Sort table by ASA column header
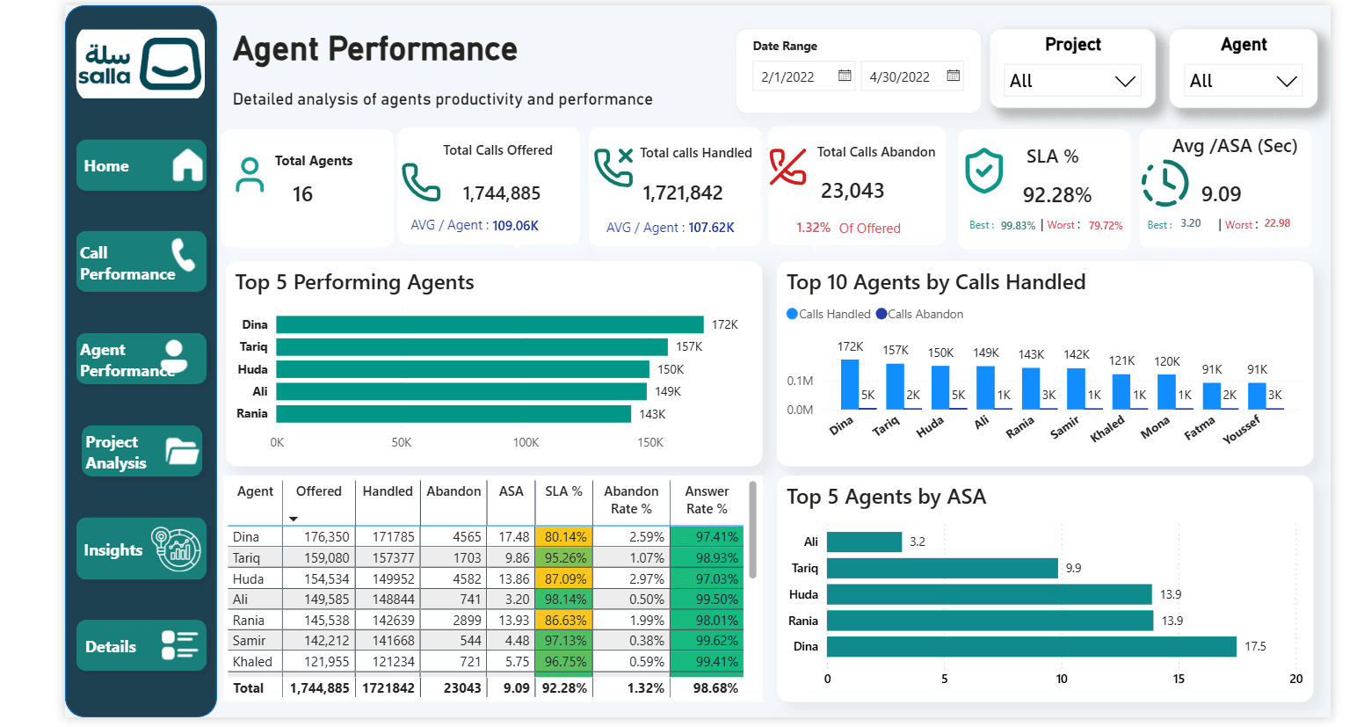This screenshot has width=1364, height=727. [x=511, y=491]
